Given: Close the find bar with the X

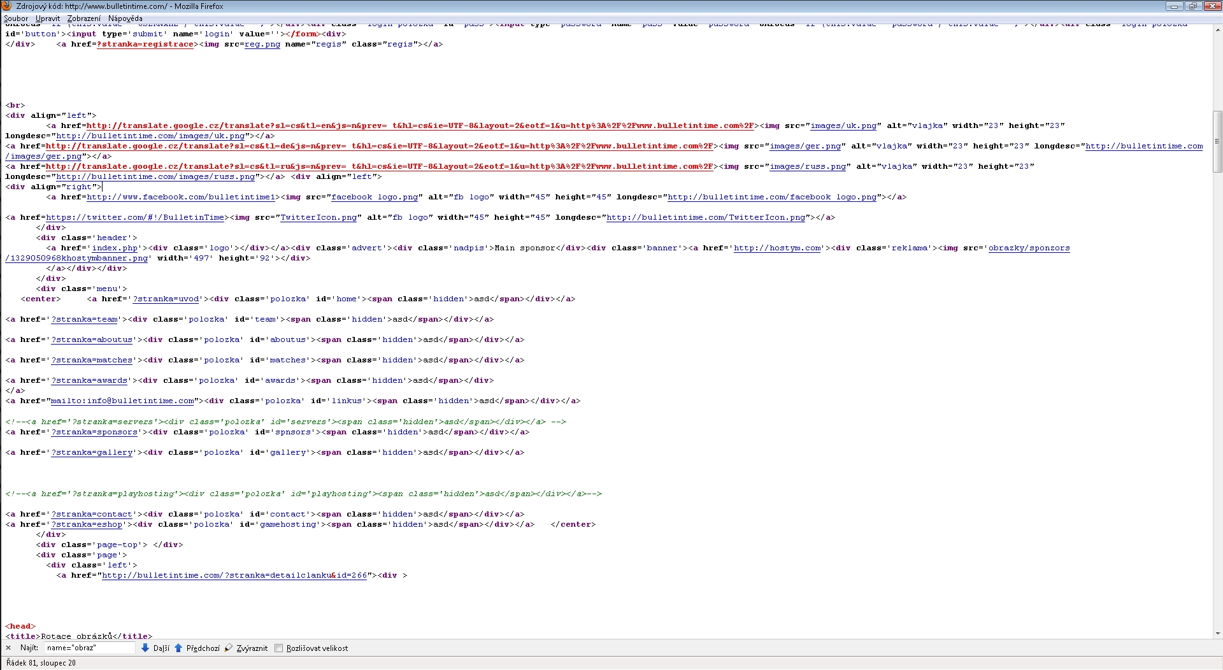Looking at the screenshot, I should pos(8,648).
